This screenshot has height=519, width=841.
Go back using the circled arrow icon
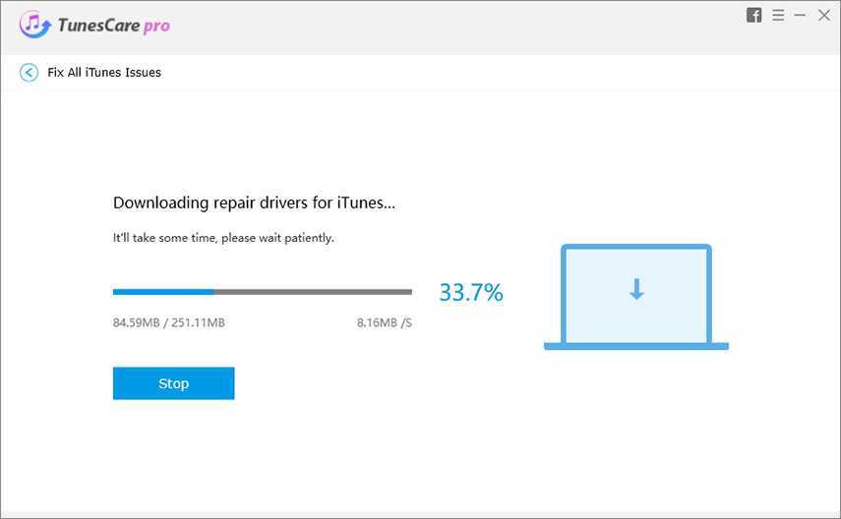29,73
